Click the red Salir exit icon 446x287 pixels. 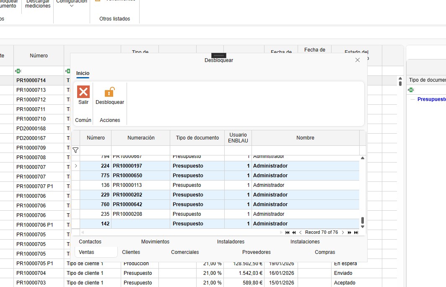[83, 92]
